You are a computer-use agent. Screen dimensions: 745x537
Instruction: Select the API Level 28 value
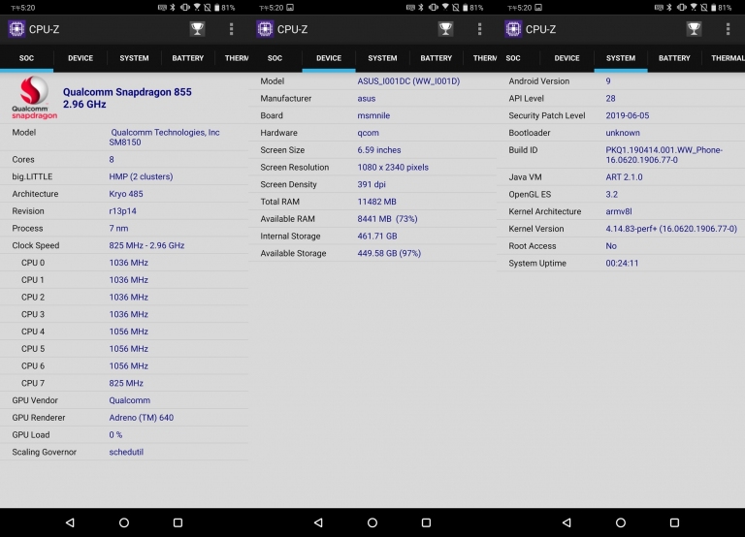(x=610, y=98)
